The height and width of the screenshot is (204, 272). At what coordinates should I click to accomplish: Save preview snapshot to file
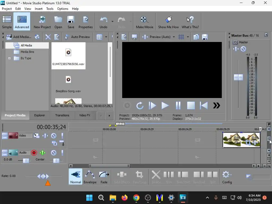[205, 37]
